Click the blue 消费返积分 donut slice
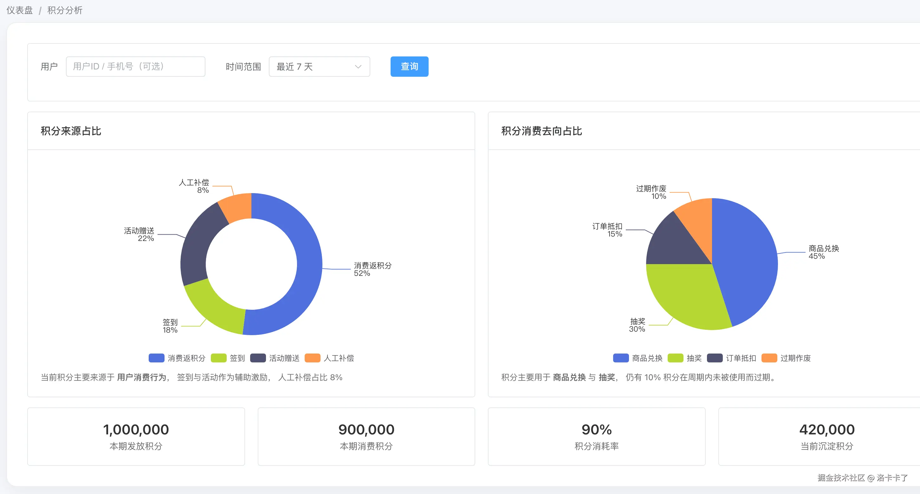 click(x=309, y=264)
